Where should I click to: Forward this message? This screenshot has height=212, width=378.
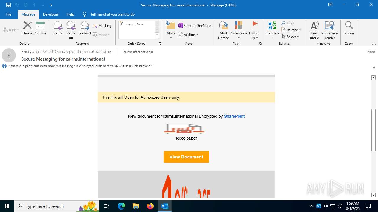click(84, 28)
